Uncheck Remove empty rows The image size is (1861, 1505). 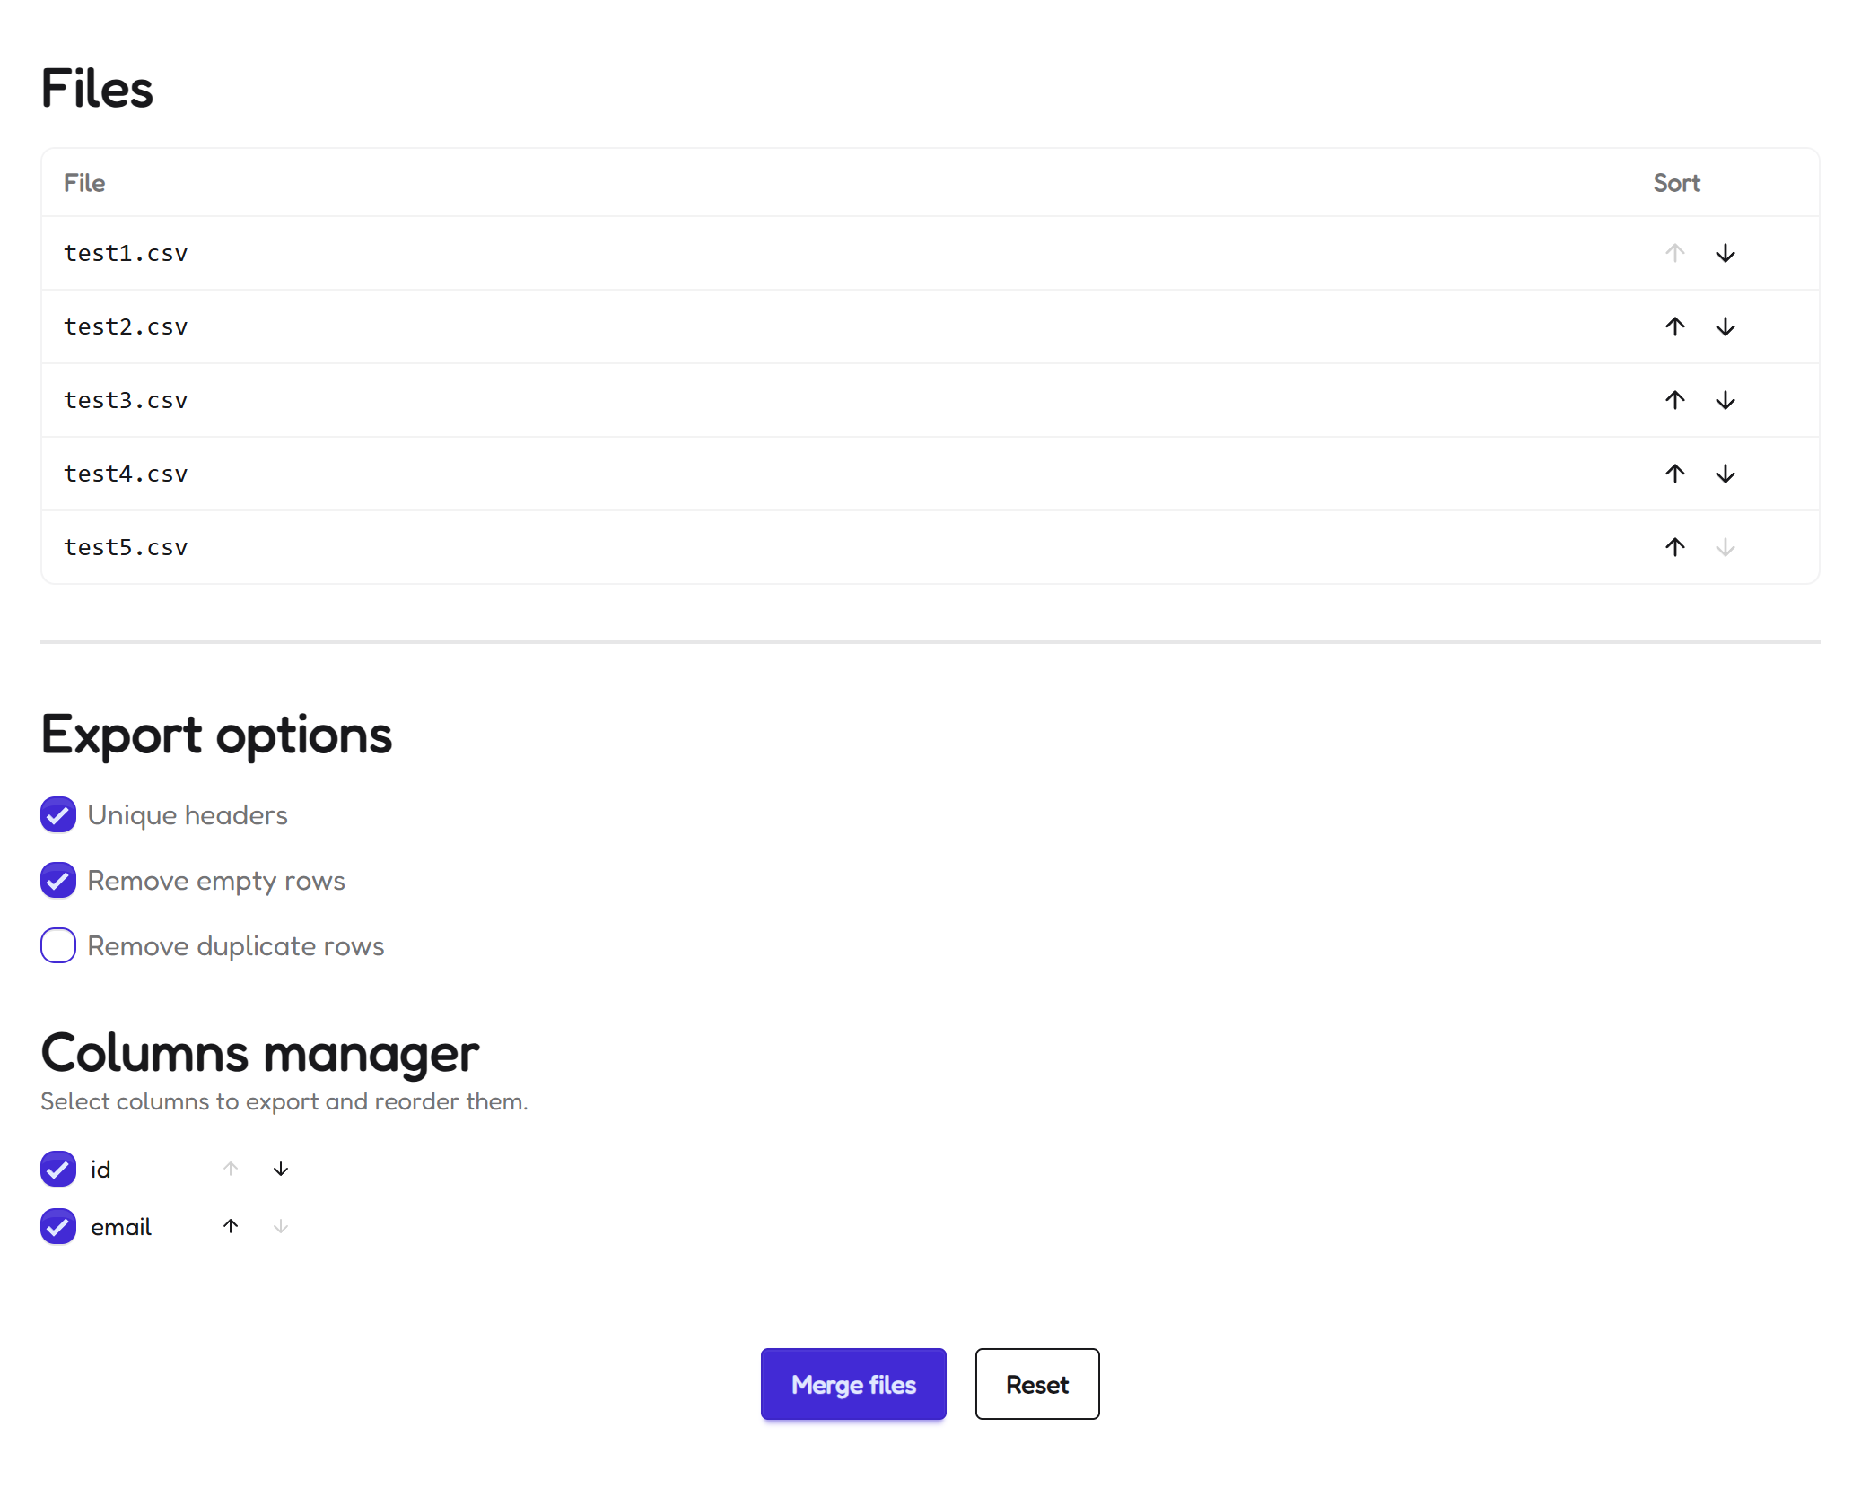pyautogui.click(x=57, y=880)
